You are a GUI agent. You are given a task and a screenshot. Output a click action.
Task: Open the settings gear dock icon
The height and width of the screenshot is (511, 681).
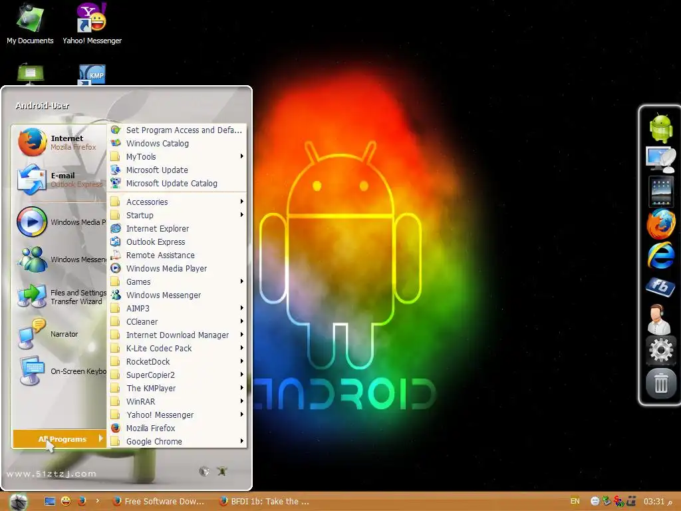tap(660, 350)
